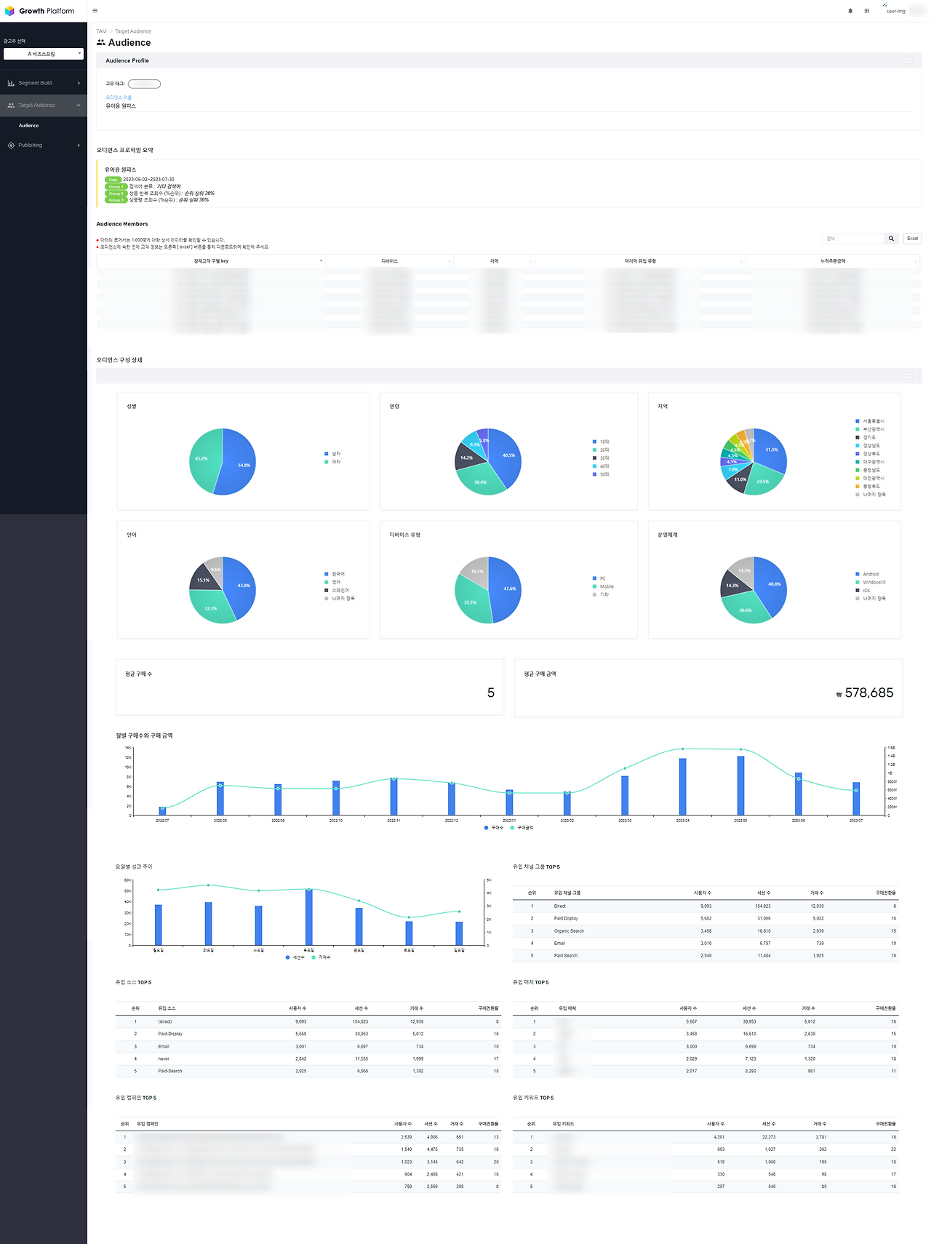
Task: Download members with Excel button
Action: [x=912, y=239]
